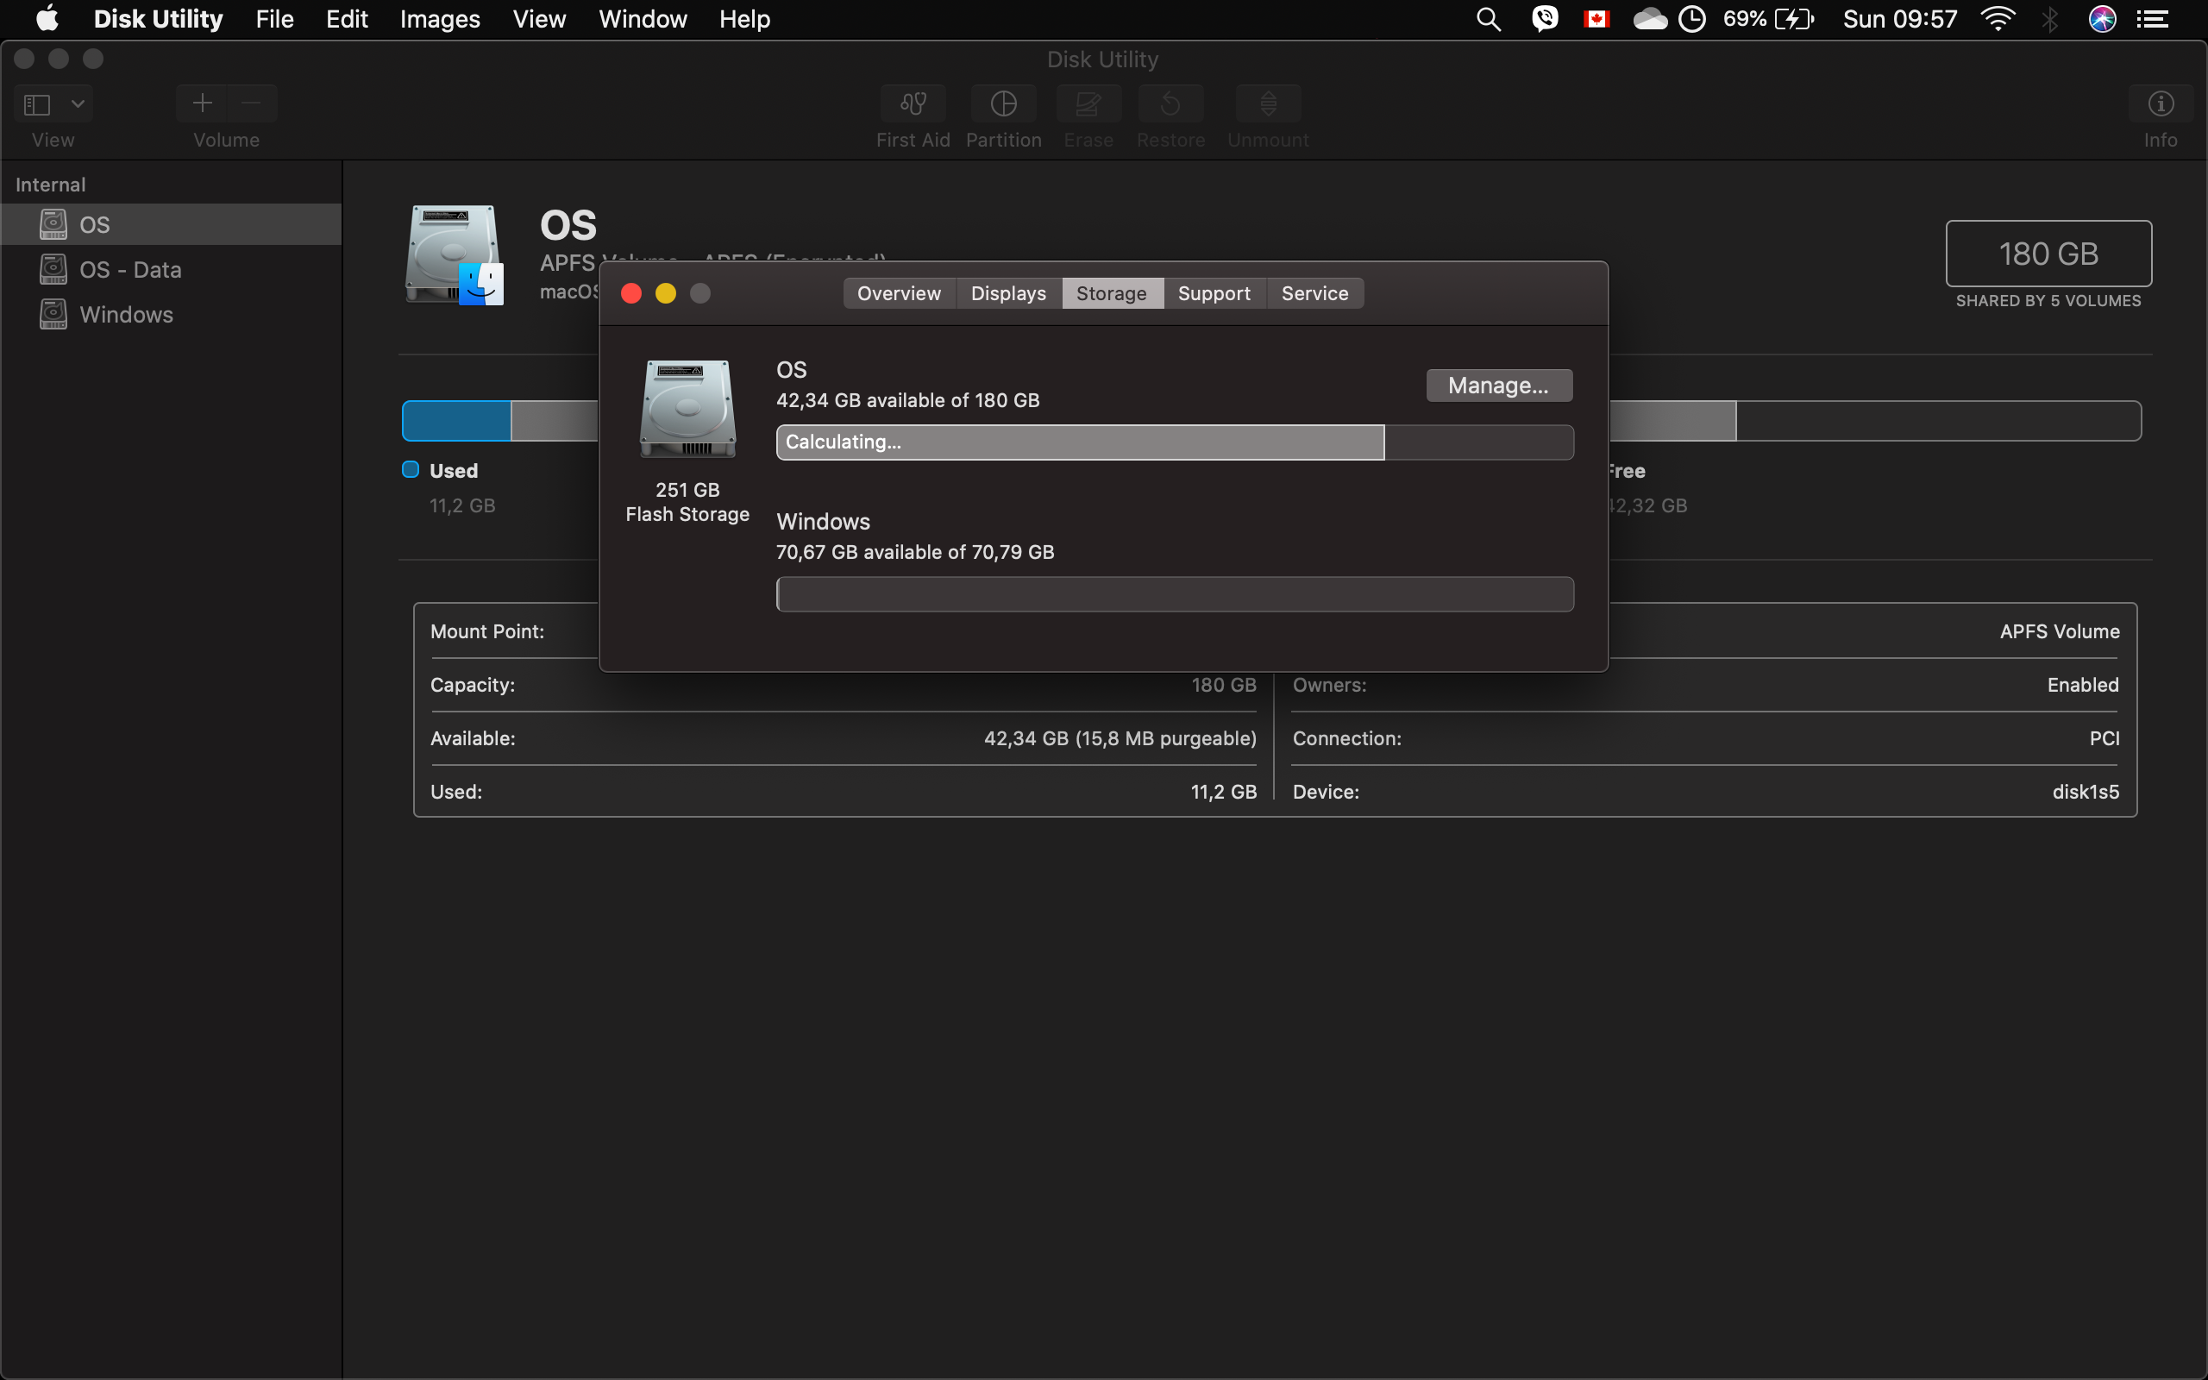The width and height of the screenshot is (2208, 1380).
Task: Open Spotlight search from the menu bar
Action: pos(1487,18)
